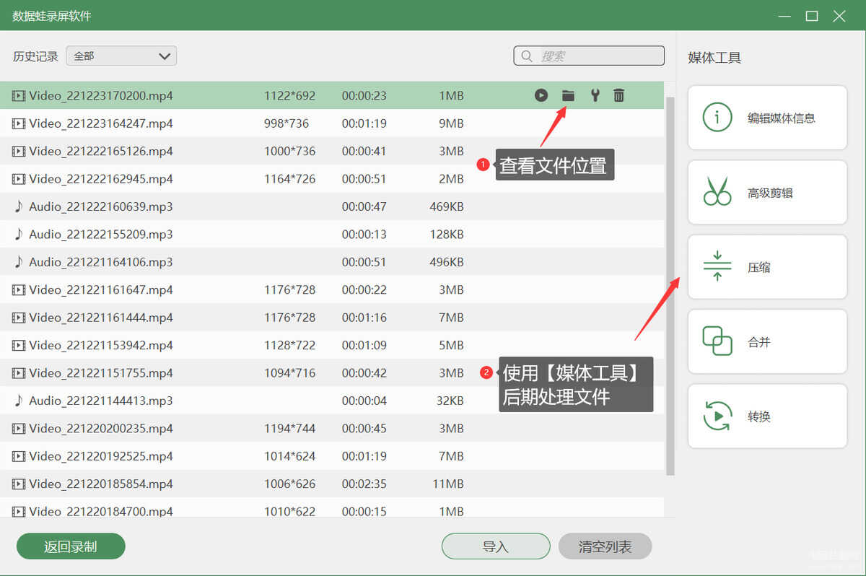The width and height of the screenshot is (866, 576).
Task: Expand the 历史记录 全部 filter dropdown
Action: tap(121, 56)
